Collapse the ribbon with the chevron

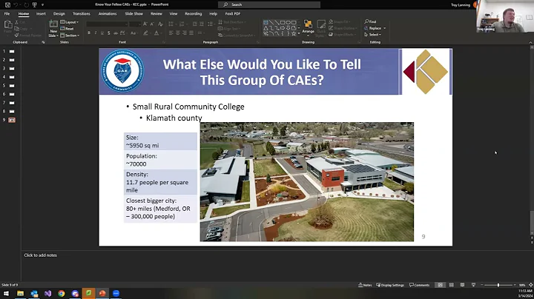[x=530, y=42]
